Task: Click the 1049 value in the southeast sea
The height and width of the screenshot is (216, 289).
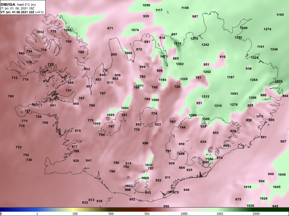Action: tap(282, 175)
